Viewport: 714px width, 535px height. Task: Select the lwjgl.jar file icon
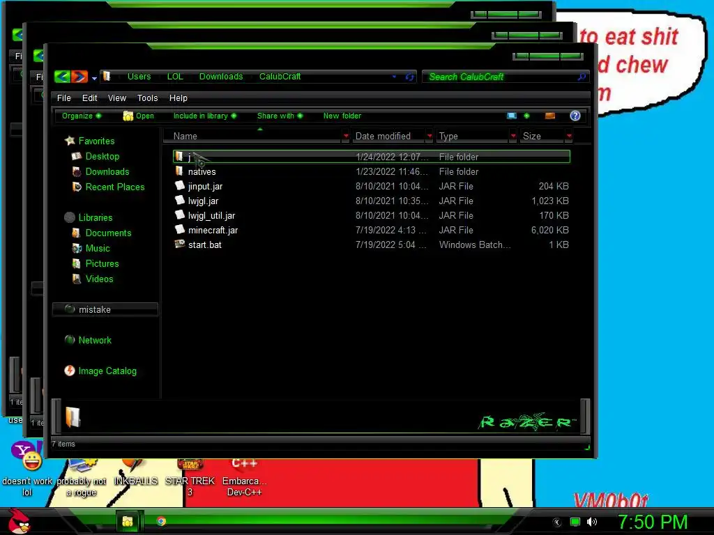coord(179,200)
